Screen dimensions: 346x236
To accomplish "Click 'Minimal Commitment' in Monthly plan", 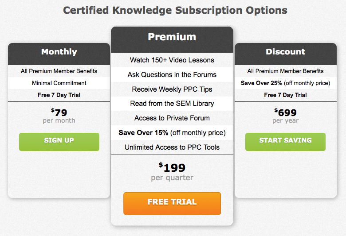I will tap(59, 83).
